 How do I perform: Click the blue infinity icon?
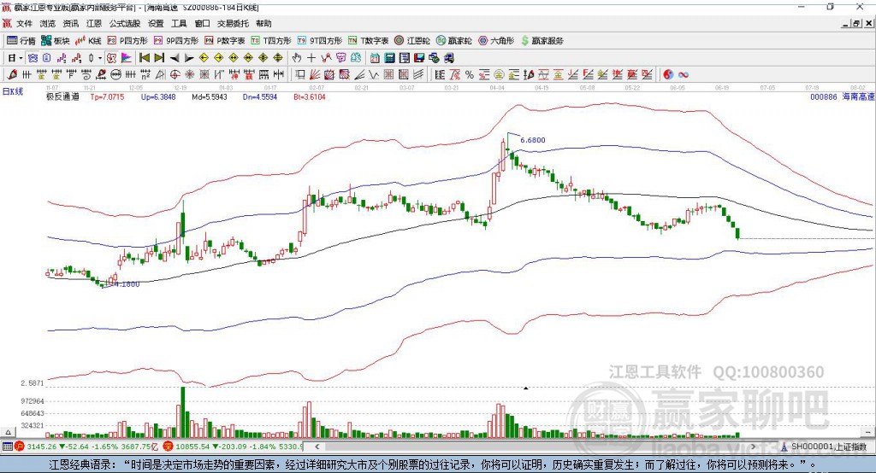click(x=683, y=75)
